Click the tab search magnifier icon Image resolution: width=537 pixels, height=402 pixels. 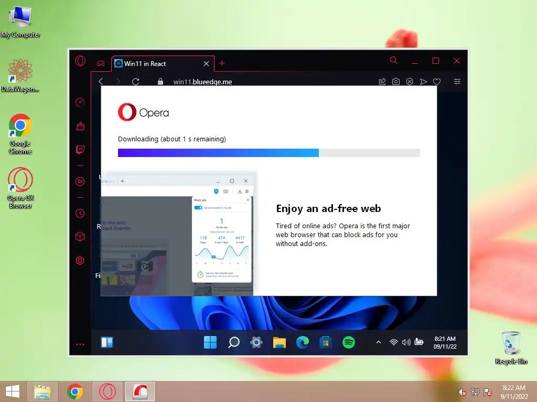[394, 61]
